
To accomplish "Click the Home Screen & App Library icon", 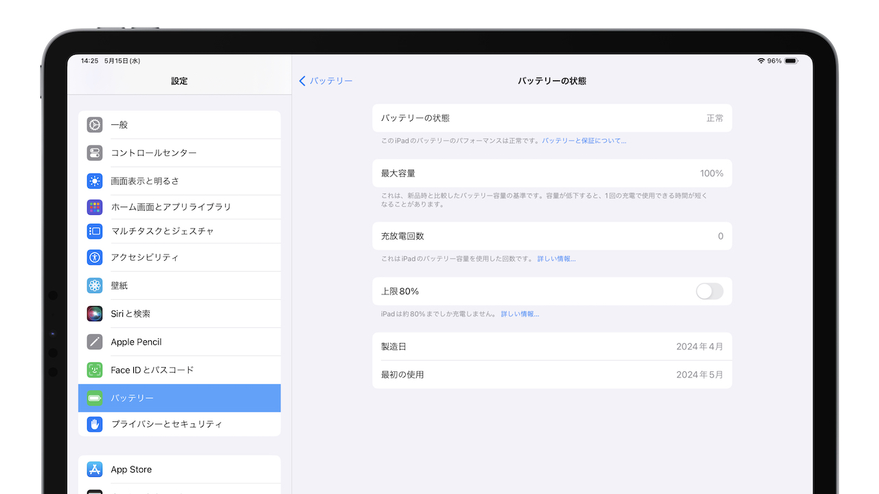I will tap(94, 207).
